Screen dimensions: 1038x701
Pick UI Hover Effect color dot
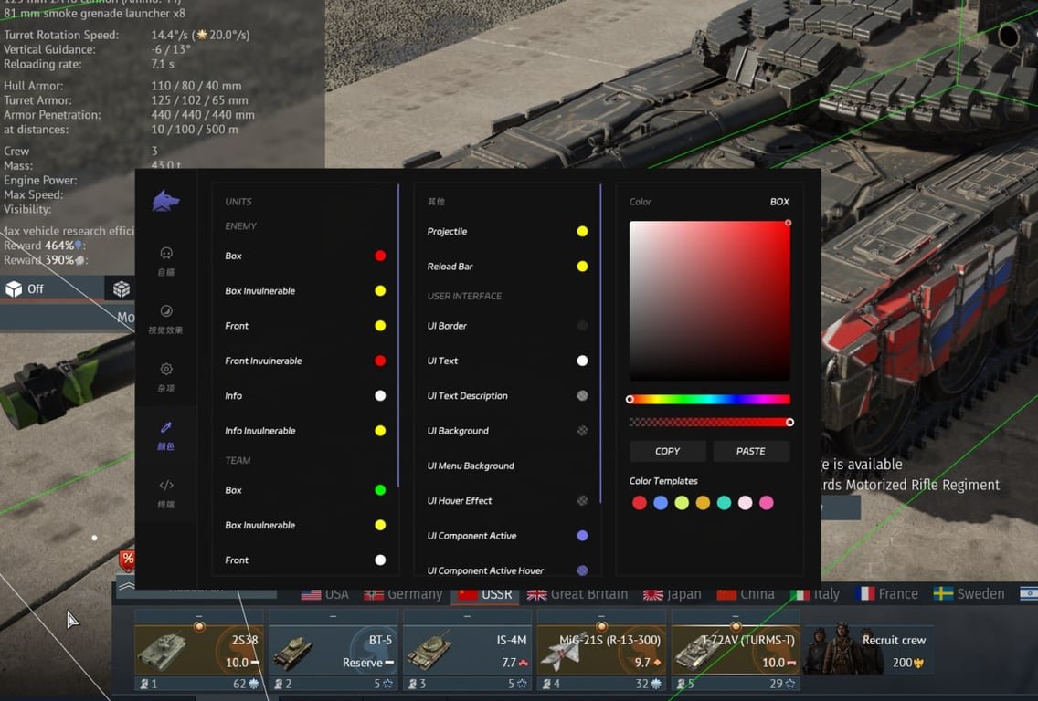[583, 500]
